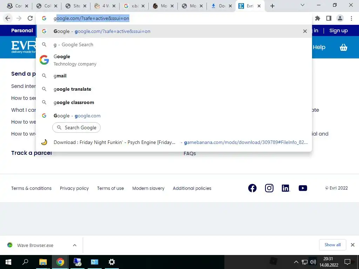Visit Evri LinkedIn page
This screenshot has width=359, height=269.
(286, 188)
